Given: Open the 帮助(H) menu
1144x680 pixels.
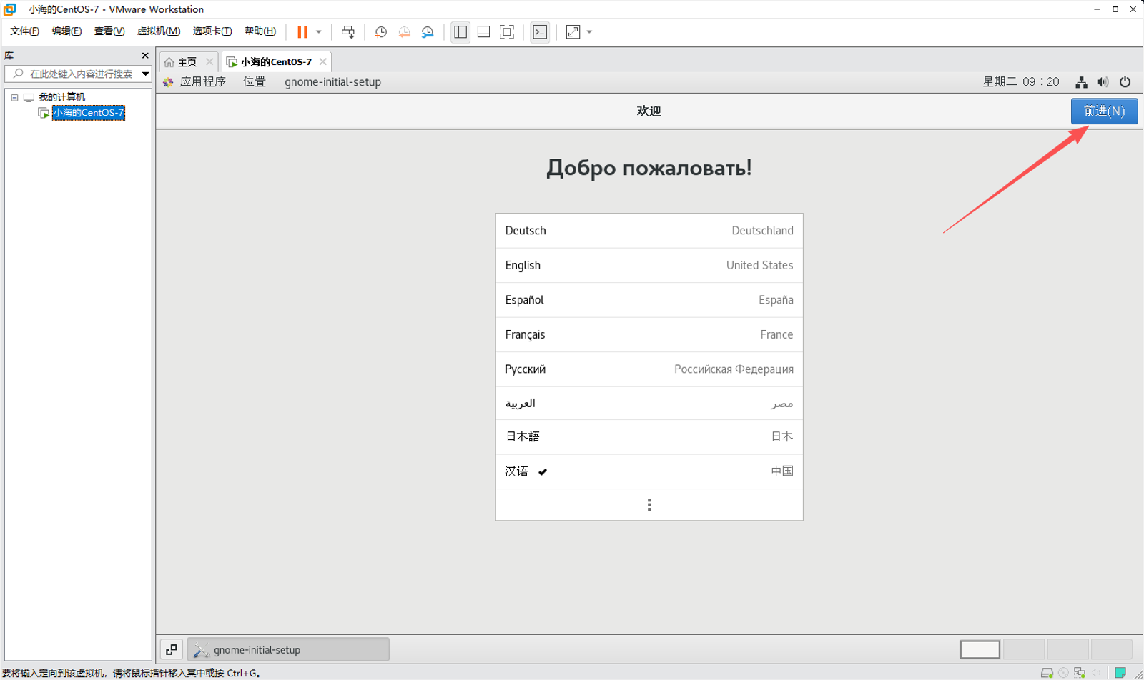Looking at the screenshot, I should pyautogui.click(x=260, y=31).
